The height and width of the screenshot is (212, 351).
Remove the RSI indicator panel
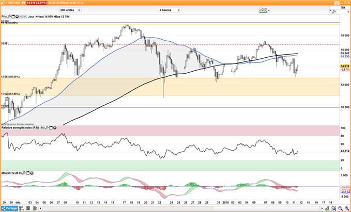pos(55,128)
